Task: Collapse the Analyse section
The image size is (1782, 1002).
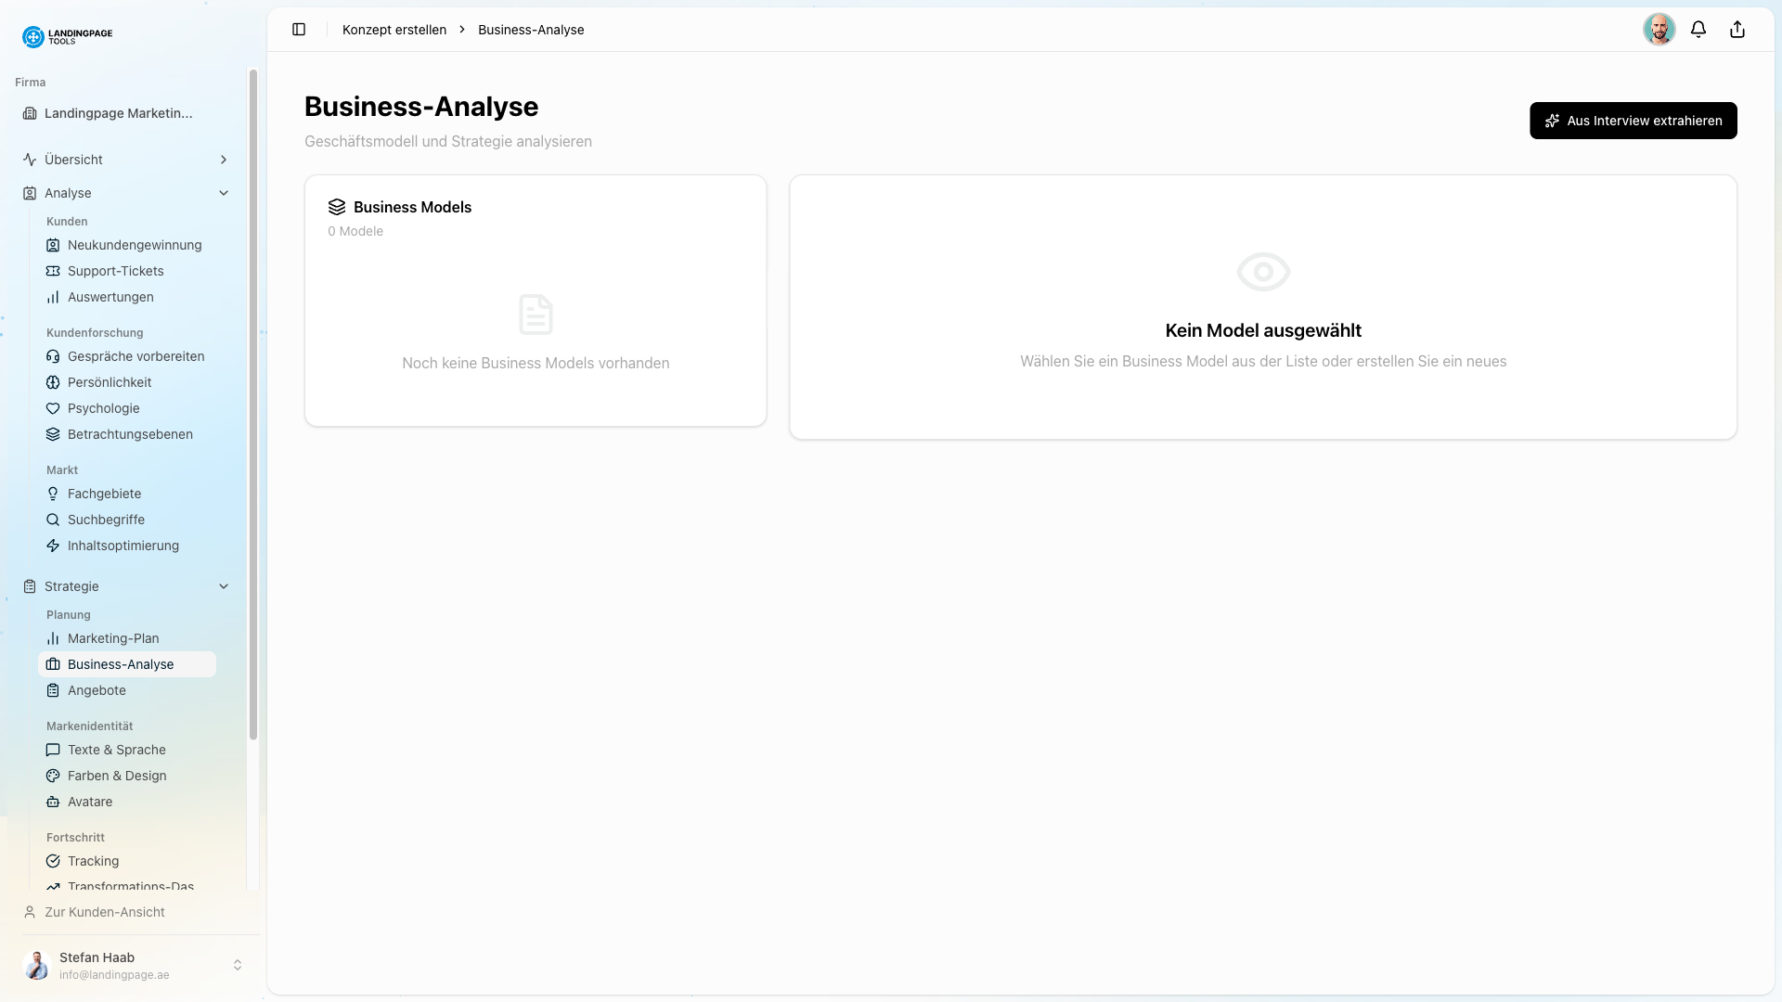Action: (x=223, y=192)
